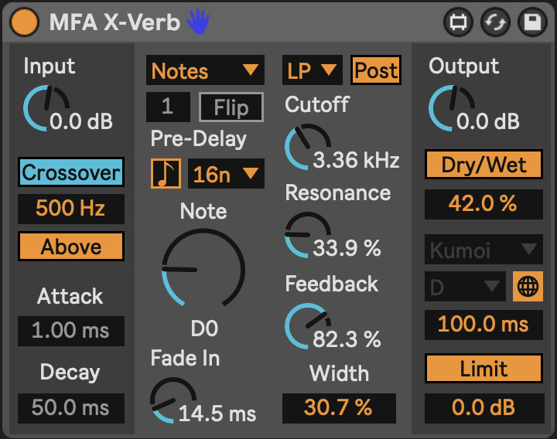This screenshot has height=439, width=557.
Task: Toggle the pre-delay note sync icon
Action: point(166,174)
